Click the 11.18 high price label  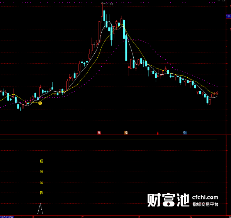click(109, 4)
